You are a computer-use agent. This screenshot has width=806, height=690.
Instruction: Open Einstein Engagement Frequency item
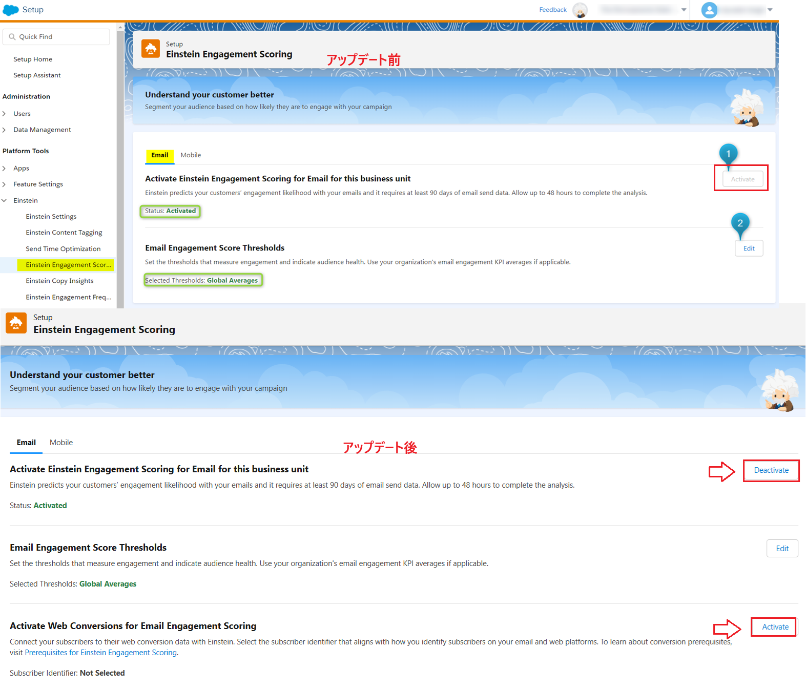click(x=69, y=298)
